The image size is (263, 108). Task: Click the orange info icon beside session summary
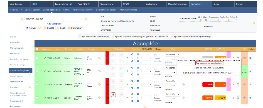click(254, 23)
